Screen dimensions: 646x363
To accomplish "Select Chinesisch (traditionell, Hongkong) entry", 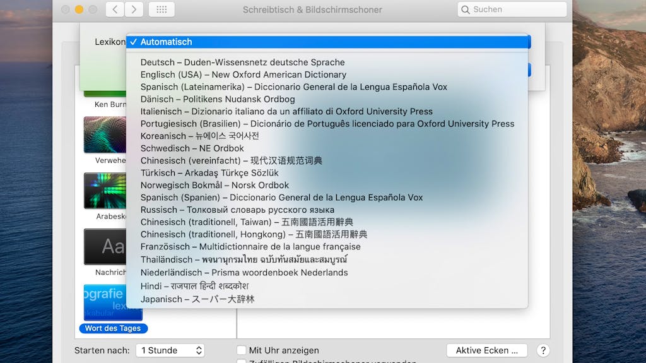I will tap(327, 234).
